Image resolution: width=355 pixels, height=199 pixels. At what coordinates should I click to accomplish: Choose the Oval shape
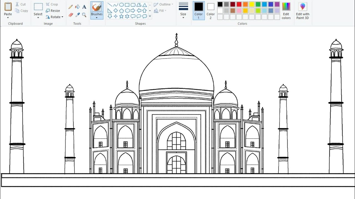coord(121,5)
